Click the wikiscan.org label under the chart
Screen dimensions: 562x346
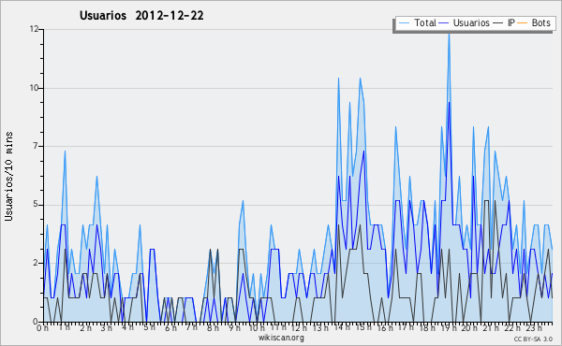tap(281, 338)
